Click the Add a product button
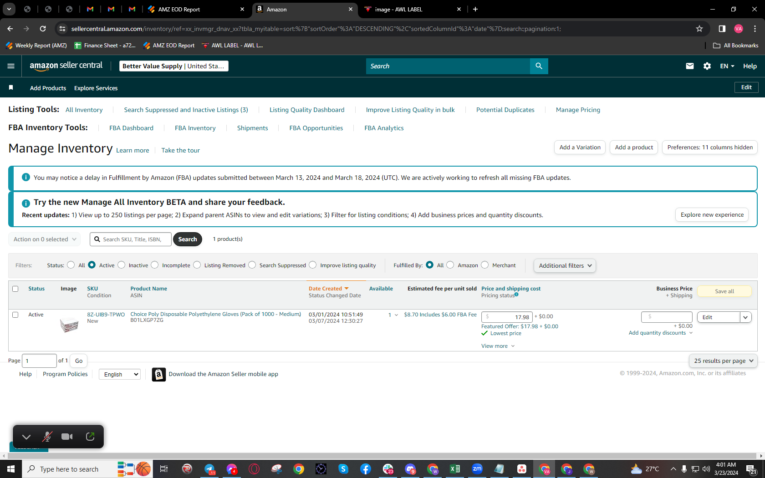The height and width of the screenshot is (478, 765). [x=634, y=147]
